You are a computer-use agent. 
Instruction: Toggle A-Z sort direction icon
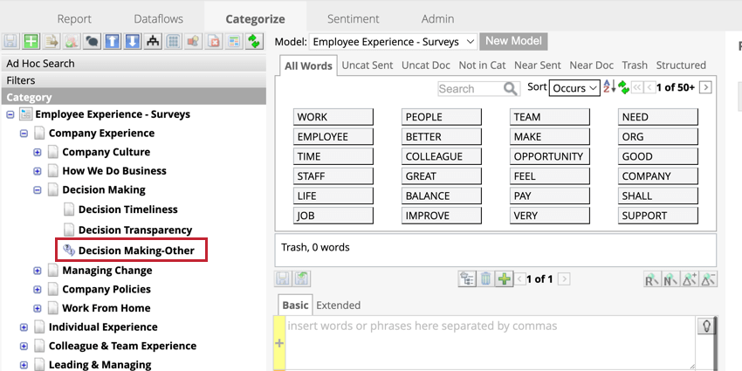pyautogui.click(x=609, y=86)
